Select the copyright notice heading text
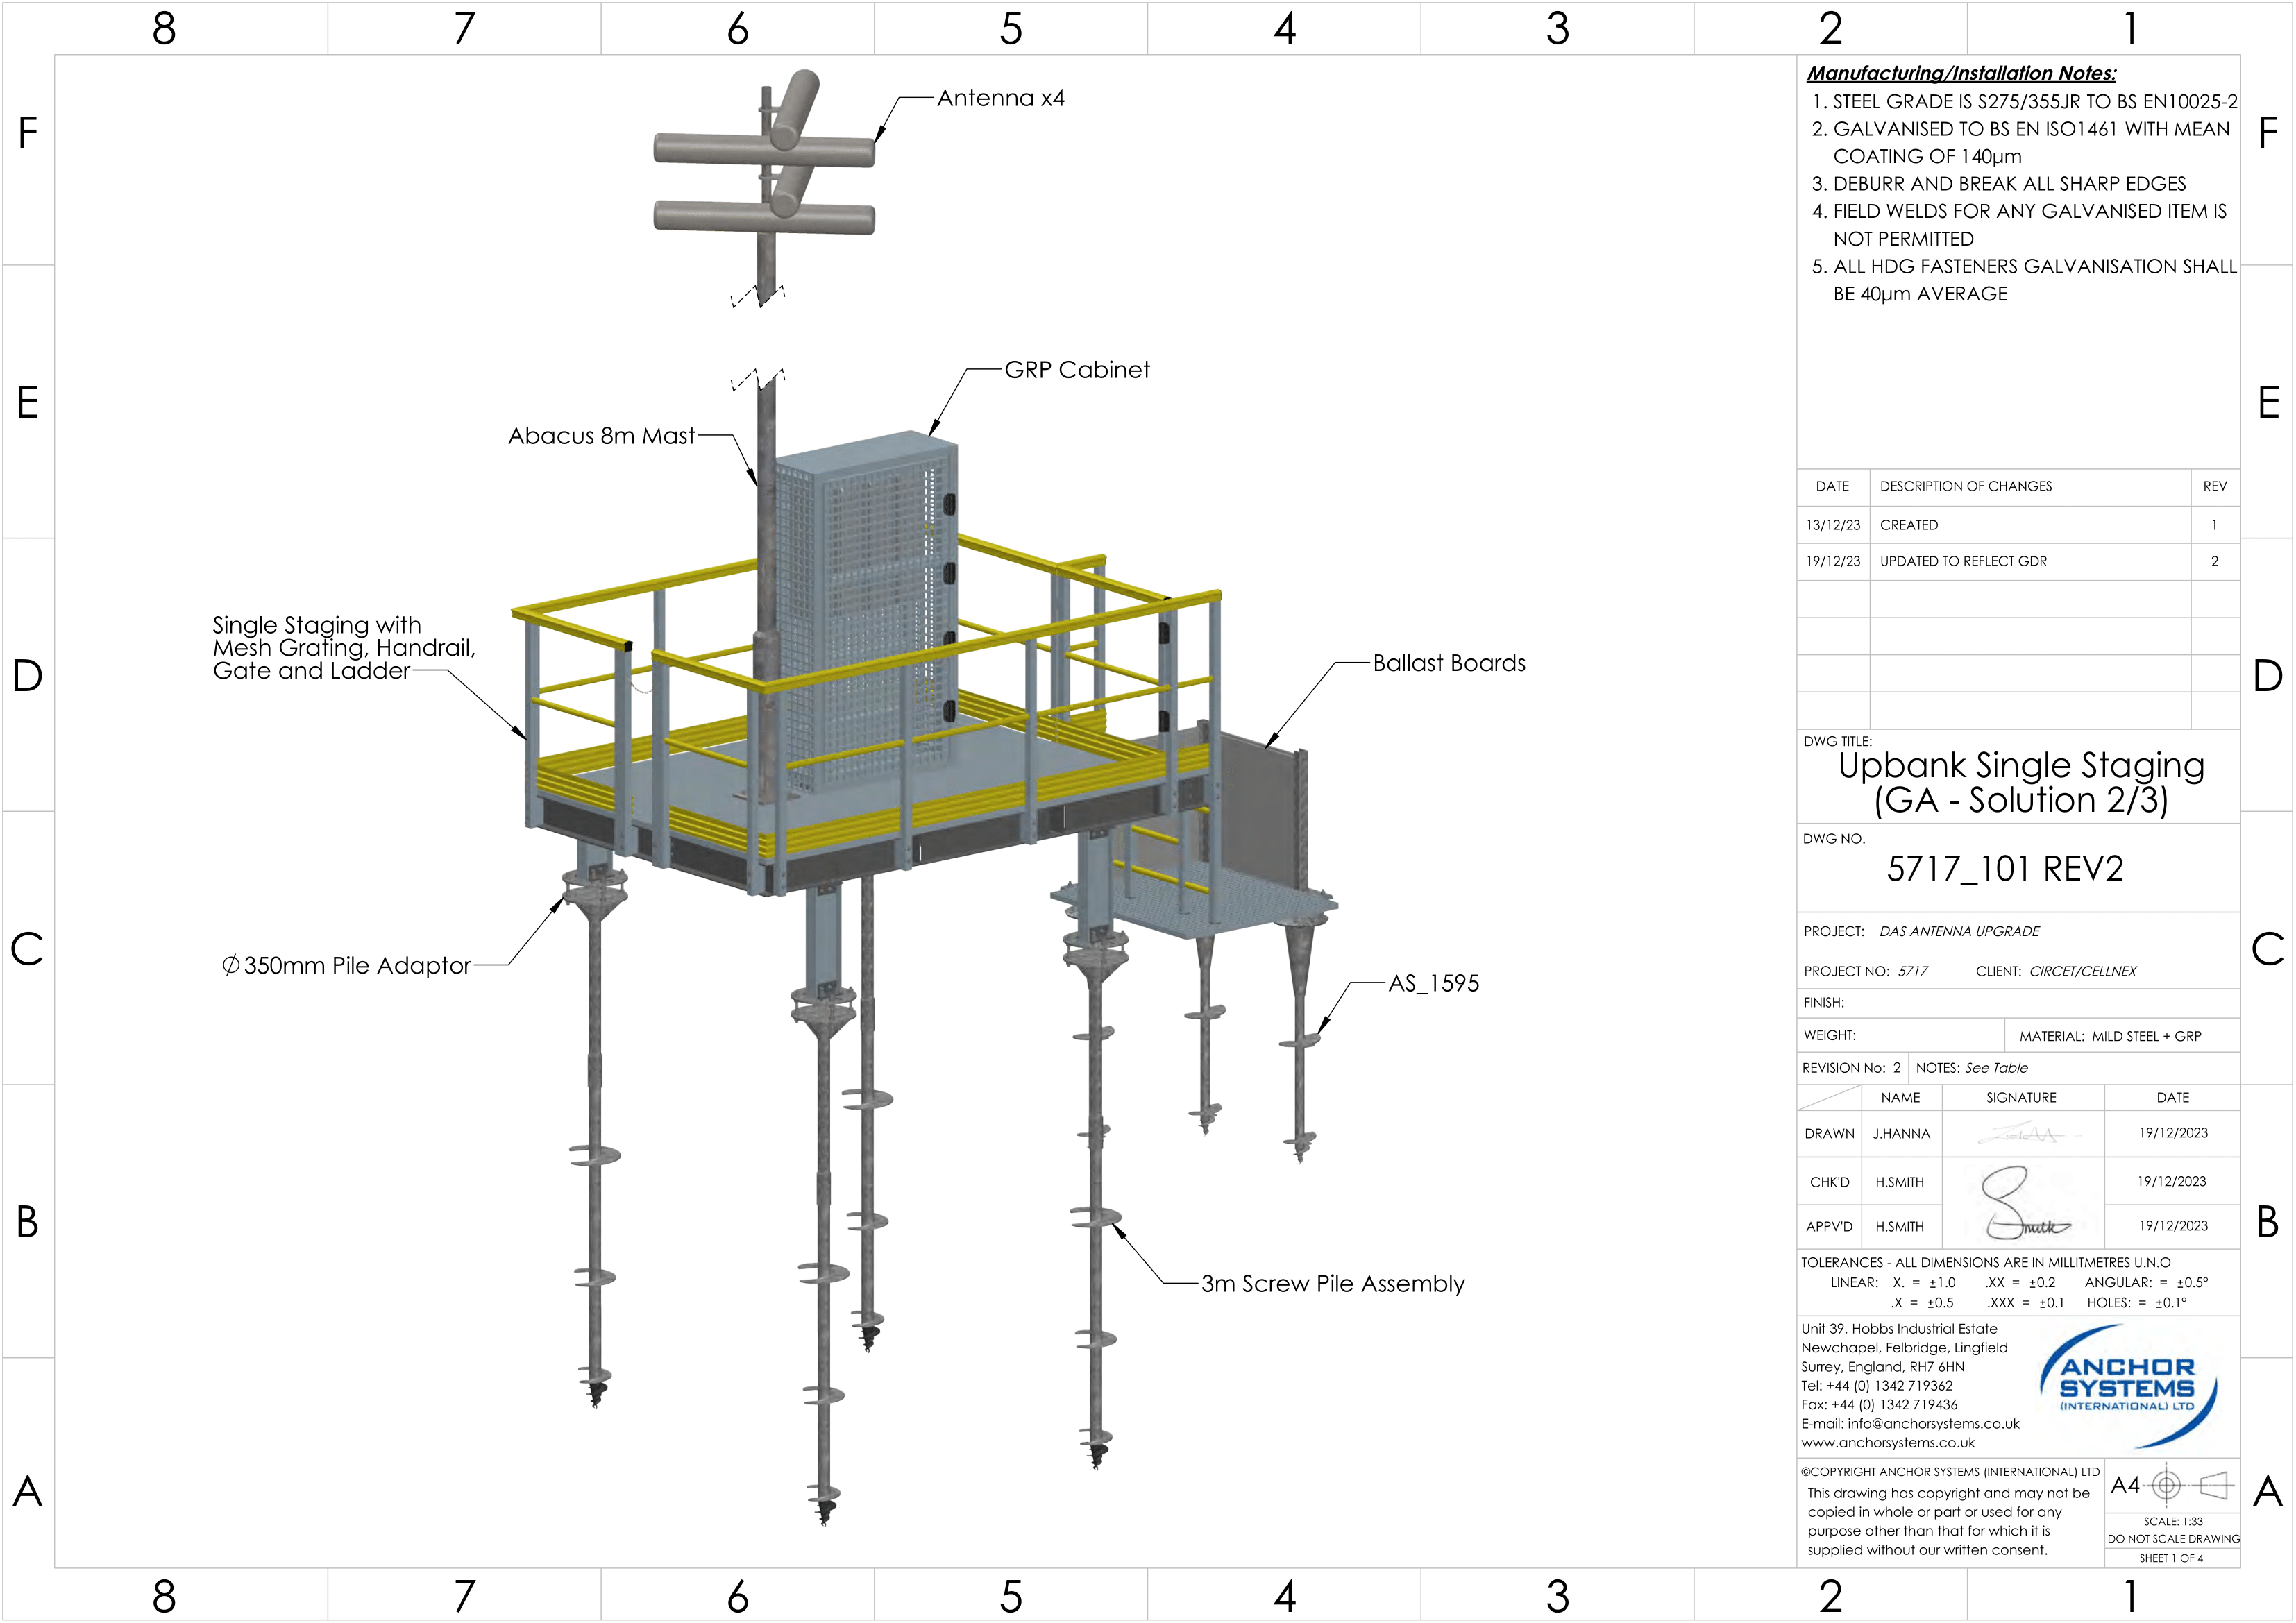 click(1950, 1472)
